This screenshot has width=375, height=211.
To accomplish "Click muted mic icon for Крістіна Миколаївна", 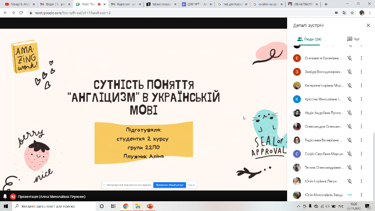I will coord(350,99).
